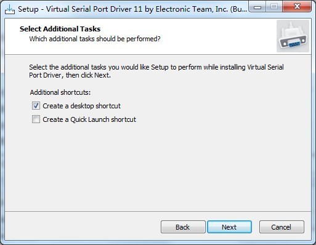Click the setup installer icon in title bar
Viewport: 316px width, 245px height.
(x=10, y=9)
